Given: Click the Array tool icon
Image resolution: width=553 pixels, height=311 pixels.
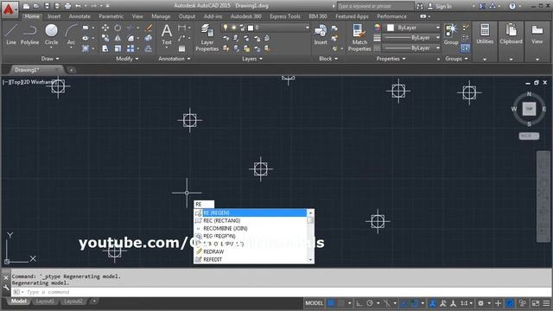Looking at the screenshot, I should click(130, 48).
